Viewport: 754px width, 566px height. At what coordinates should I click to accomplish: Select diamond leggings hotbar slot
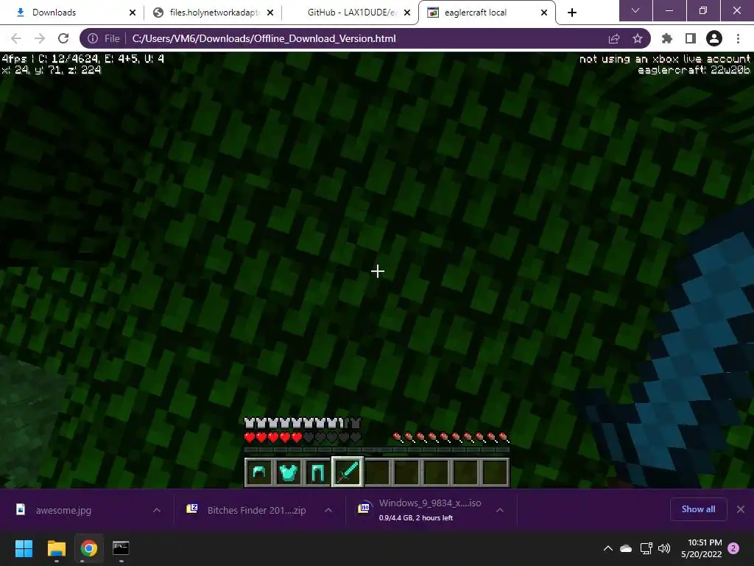click(x=318, y=472)
